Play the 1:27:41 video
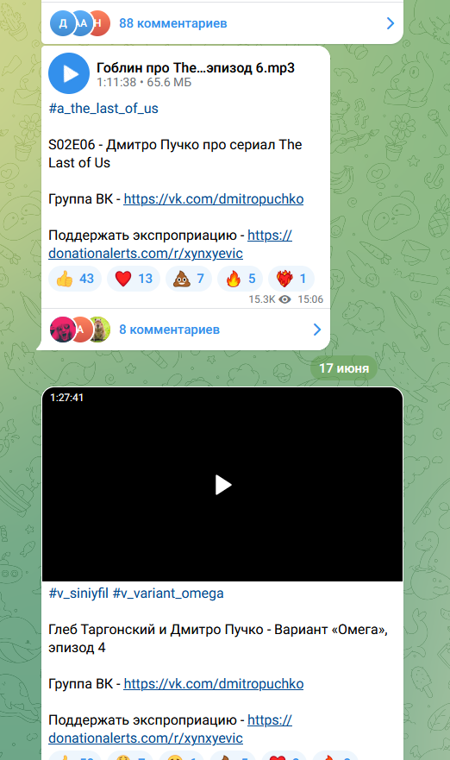The width and height of the screenshot is (450, 760). [x=222, y=484]
